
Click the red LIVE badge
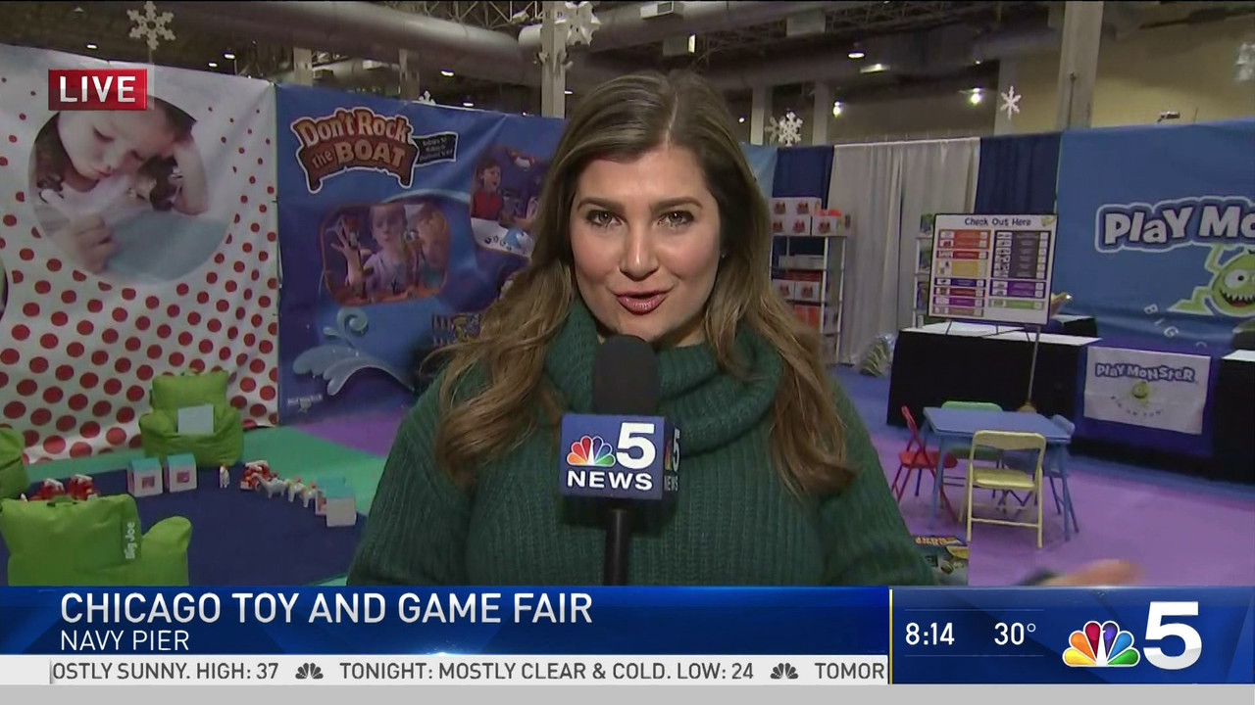98,89
